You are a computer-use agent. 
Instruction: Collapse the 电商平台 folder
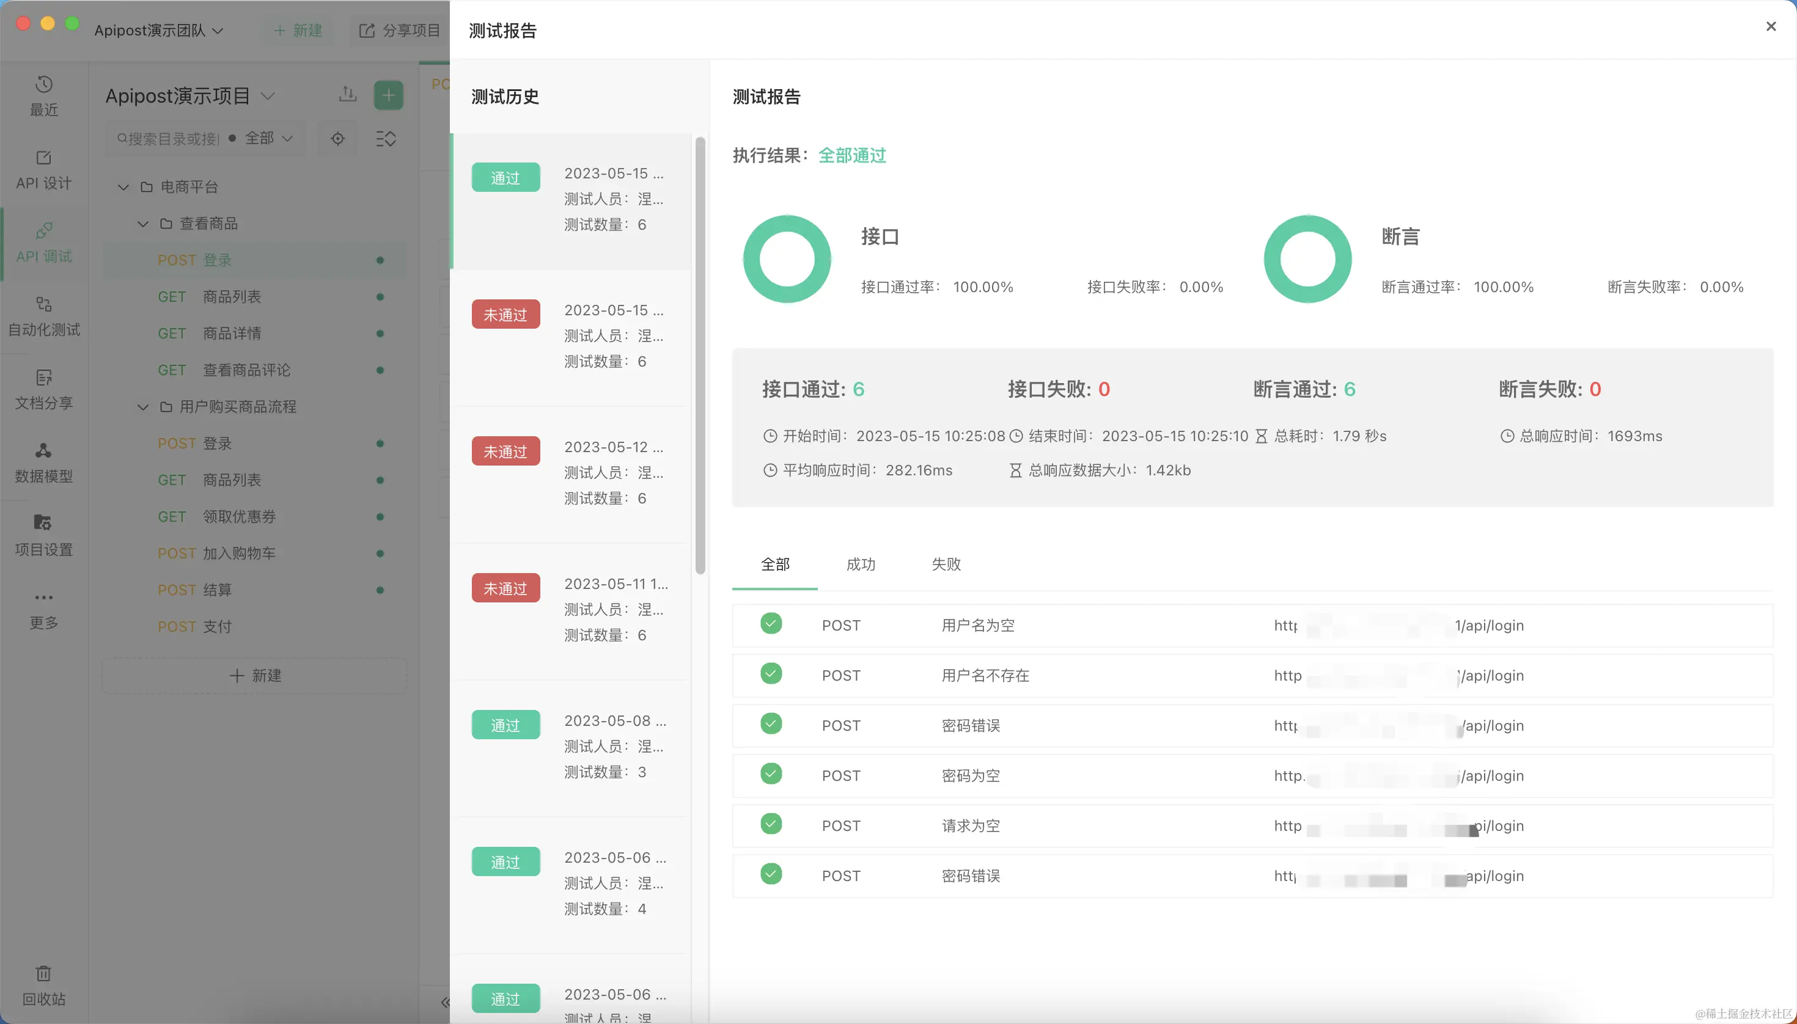(x=123, y=187)
